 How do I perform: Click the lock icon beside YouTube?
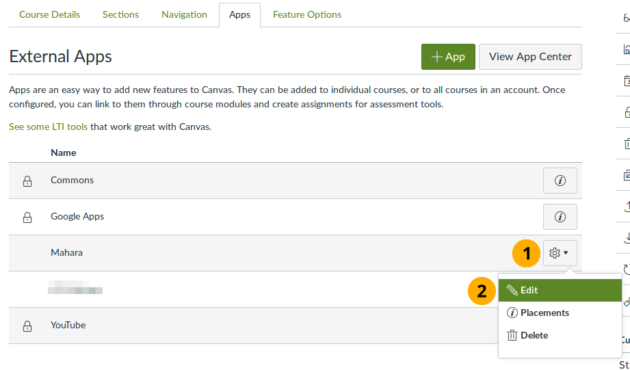pos(27,326)
